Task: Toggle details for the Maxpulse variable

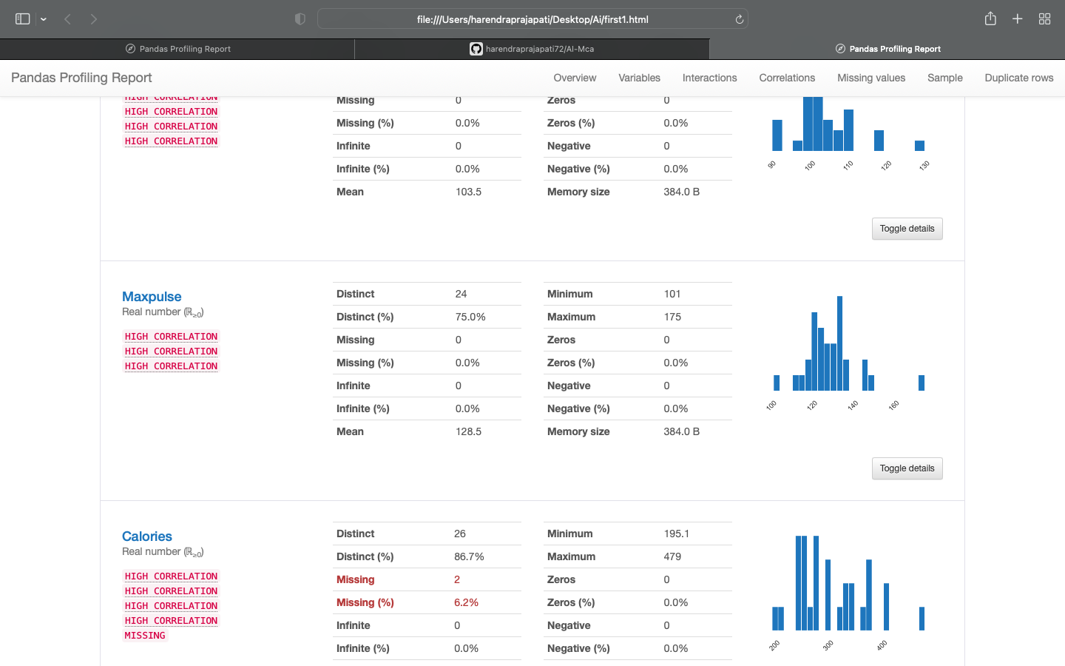Action: click(907, 468)
